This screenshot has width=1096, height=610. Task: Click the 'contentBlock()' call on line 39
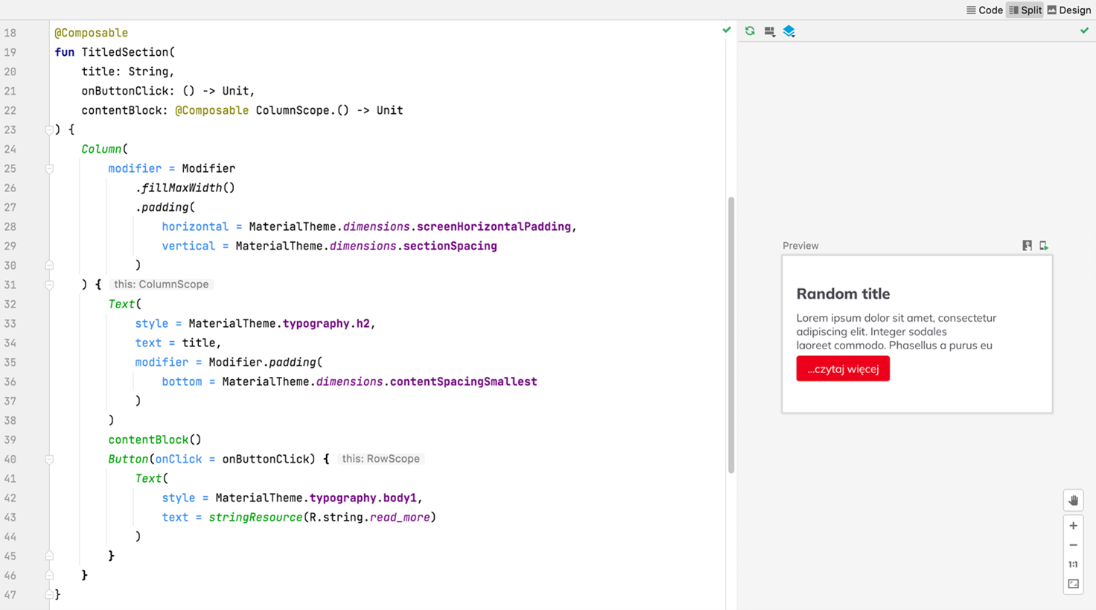coord(155,439)
